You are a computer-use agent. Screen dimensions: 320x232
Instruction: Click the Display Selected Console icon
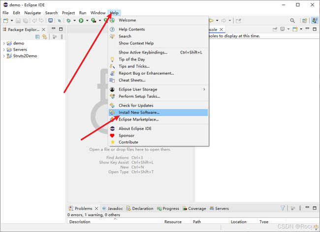pos(283,29)
